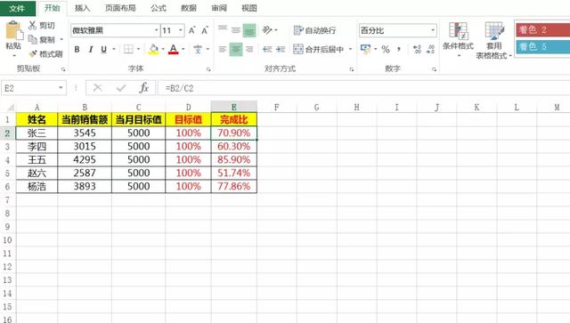Toggle Bold formatting
Screen dimensions: 570x323
77,49
